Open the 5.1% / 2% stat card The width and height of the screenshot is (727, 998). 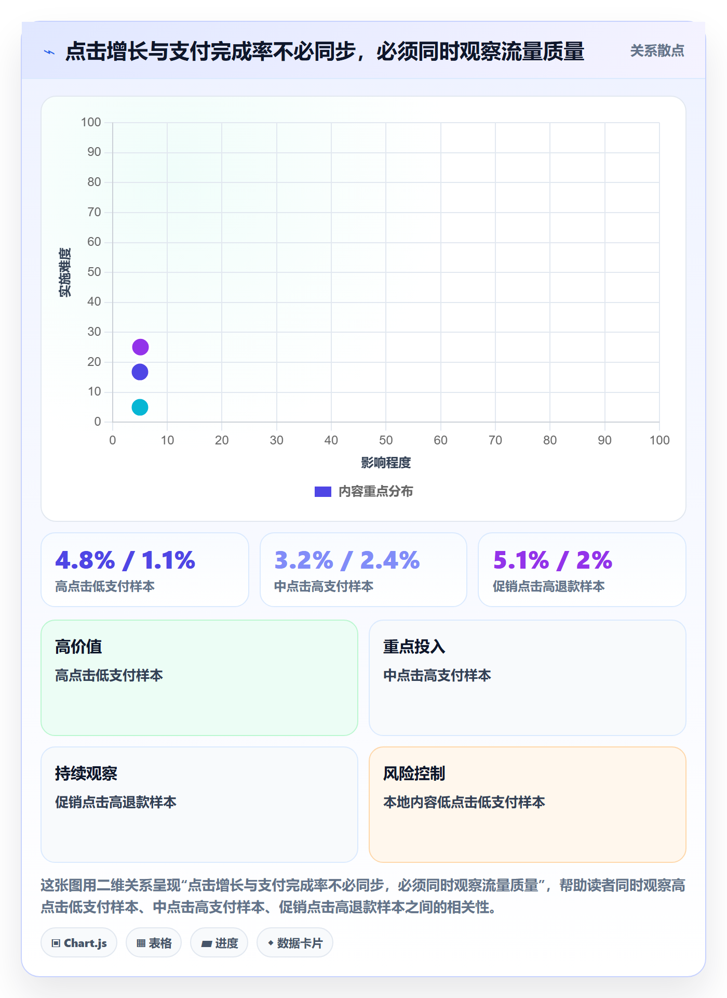[x=582, y=570]
